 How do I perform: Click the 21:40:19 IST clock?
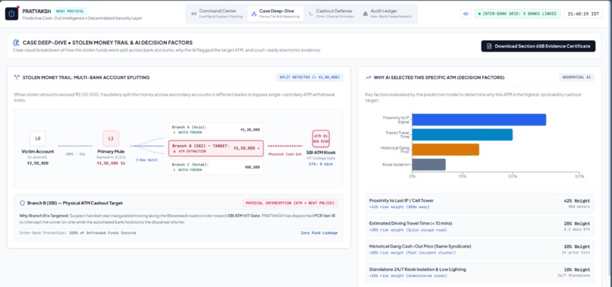583,14
